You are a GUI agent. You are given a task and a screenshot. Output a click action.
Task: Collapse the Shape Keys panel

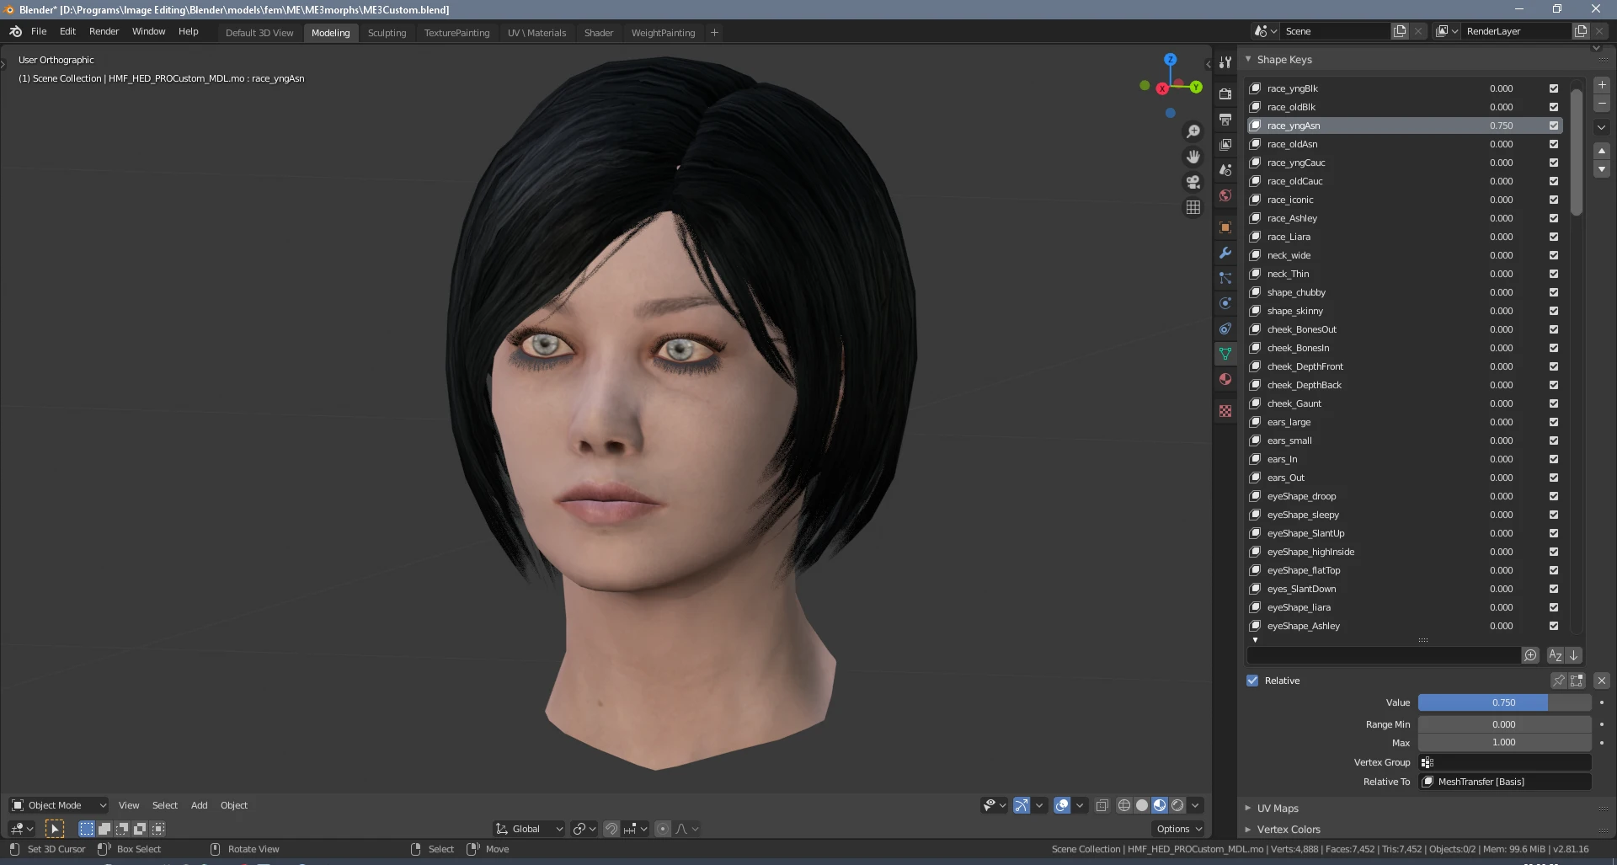[1248, 60]
